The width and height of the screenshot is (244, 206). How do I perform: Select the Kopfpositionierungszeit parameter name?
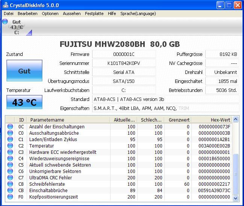(53, 197)
